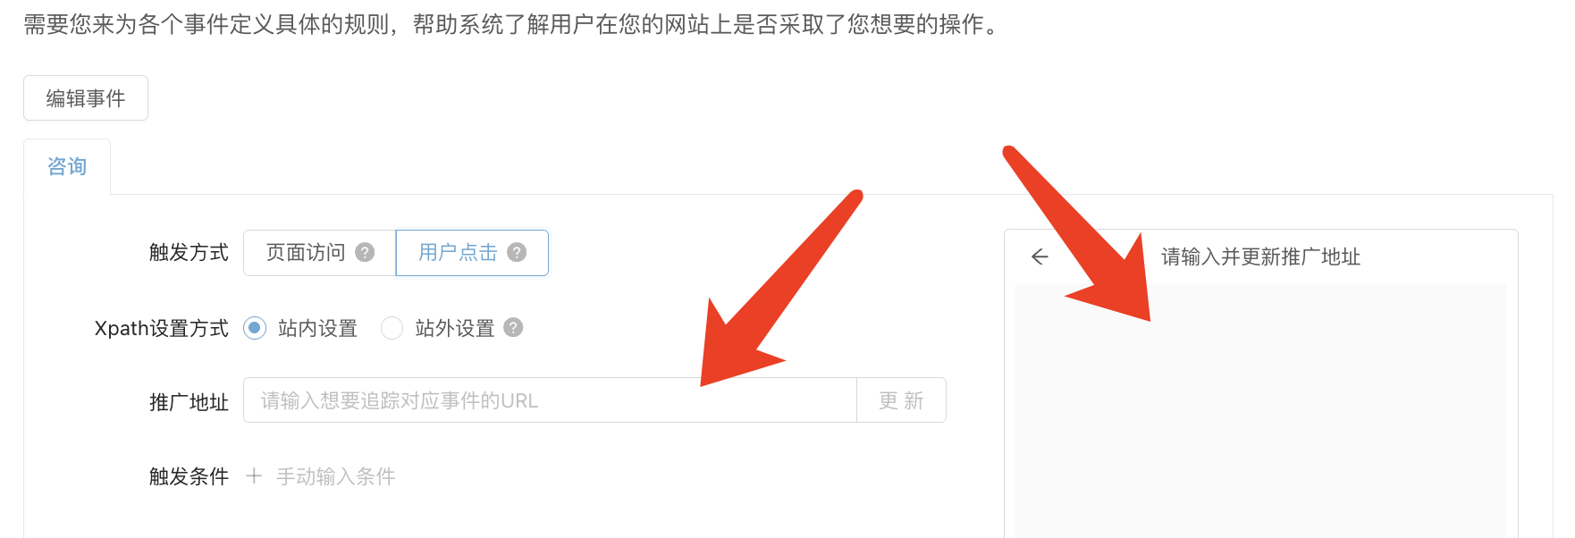Click the 触发条件 label

[x=189, y=476]
